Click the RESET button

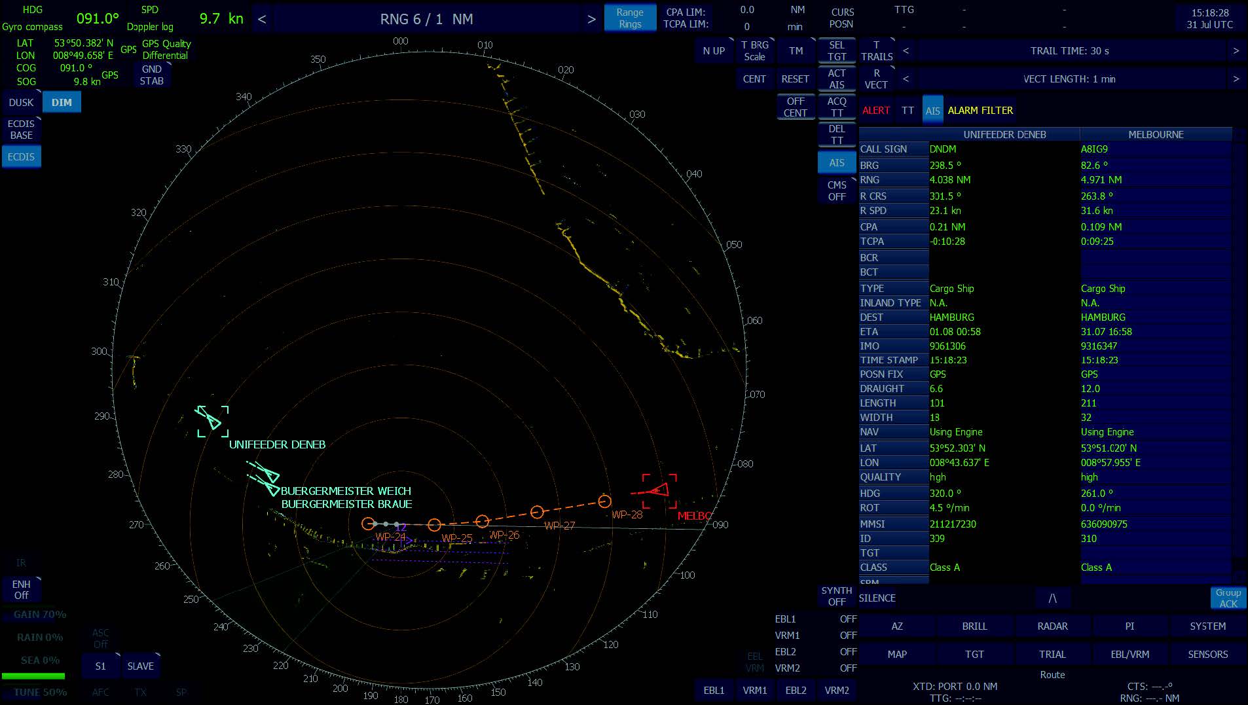point(796,79)
